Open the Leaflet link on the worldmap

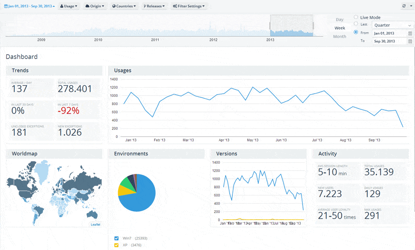point(95,225)
